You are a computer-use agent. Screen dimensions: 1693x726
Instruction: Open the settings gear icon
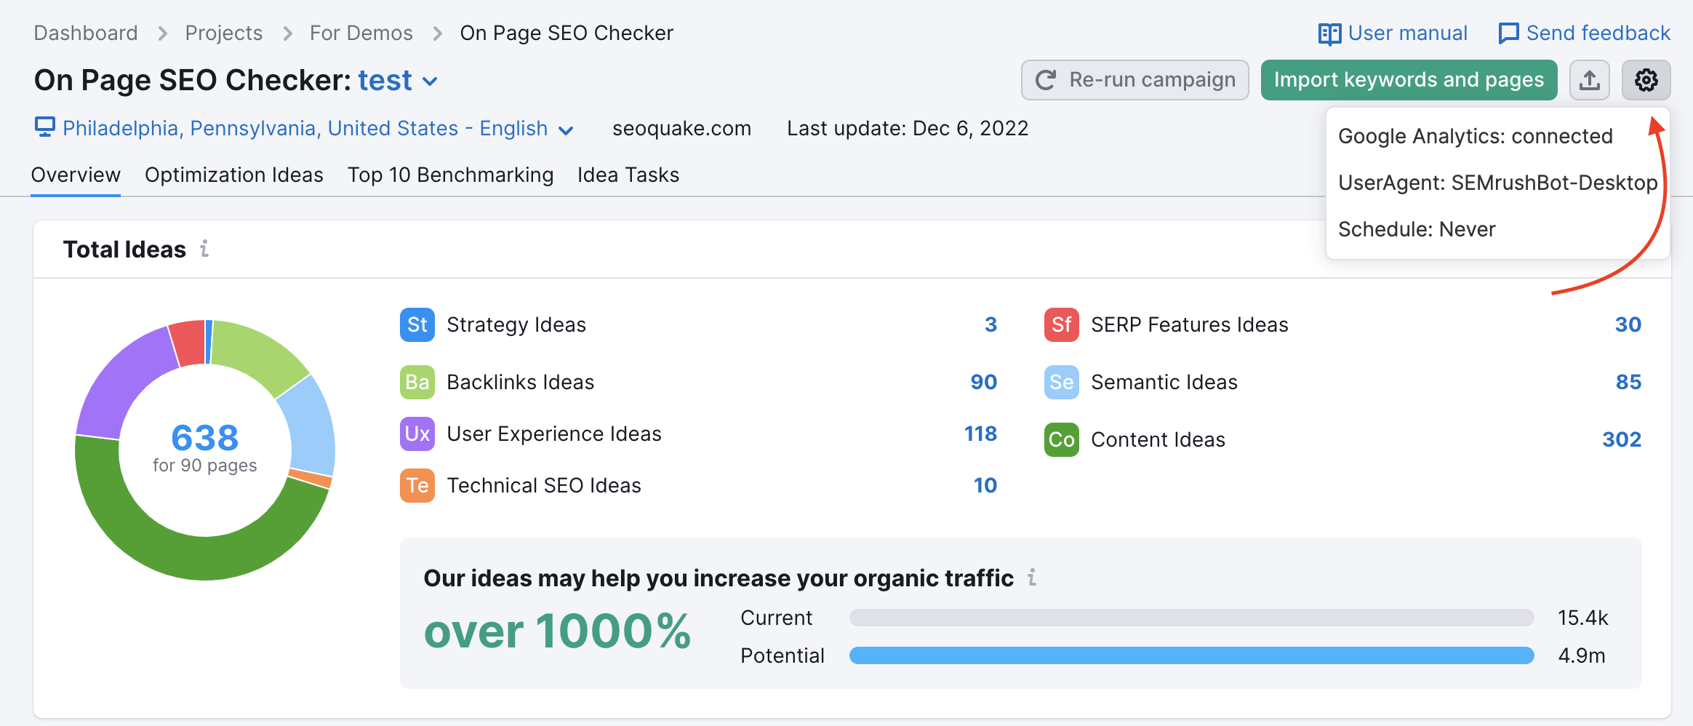point(1646,80)
